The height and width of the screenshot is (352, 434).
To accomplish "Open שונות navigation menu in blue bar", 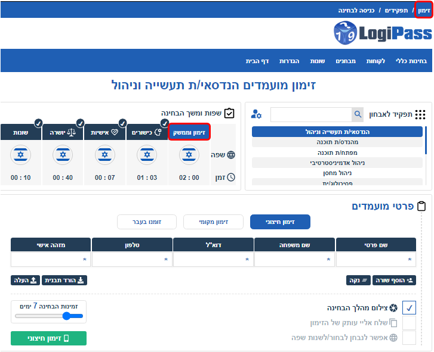I will point(318,61).
